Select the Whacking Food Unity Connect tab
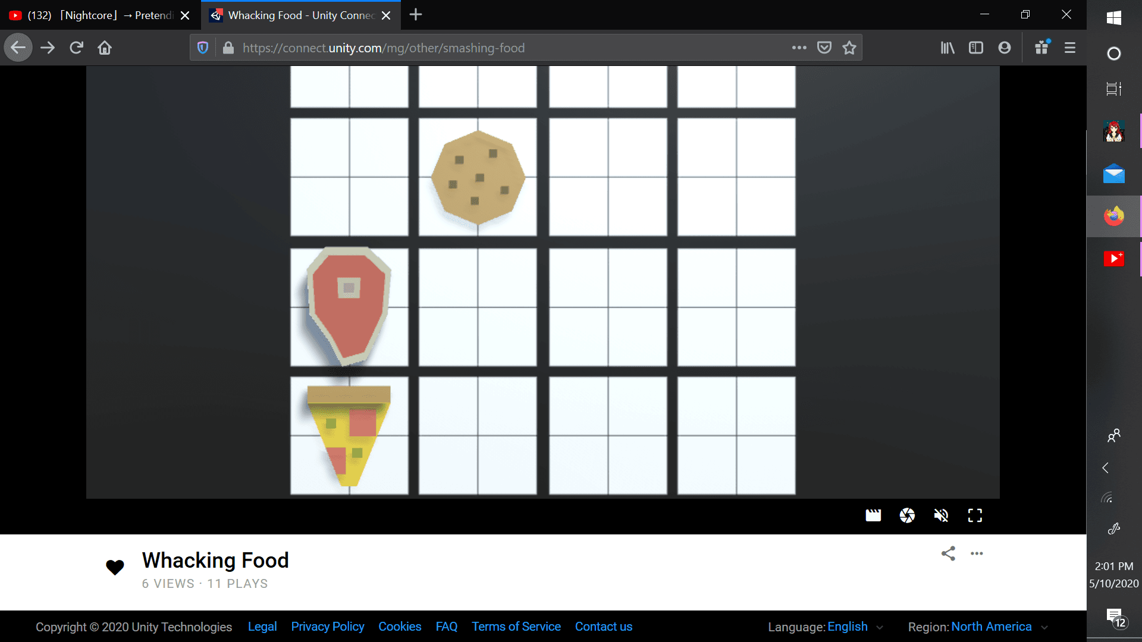Image resolution: width=1142 pixels, height=642 pixels. pyautogui.click(x=300, y=15)
